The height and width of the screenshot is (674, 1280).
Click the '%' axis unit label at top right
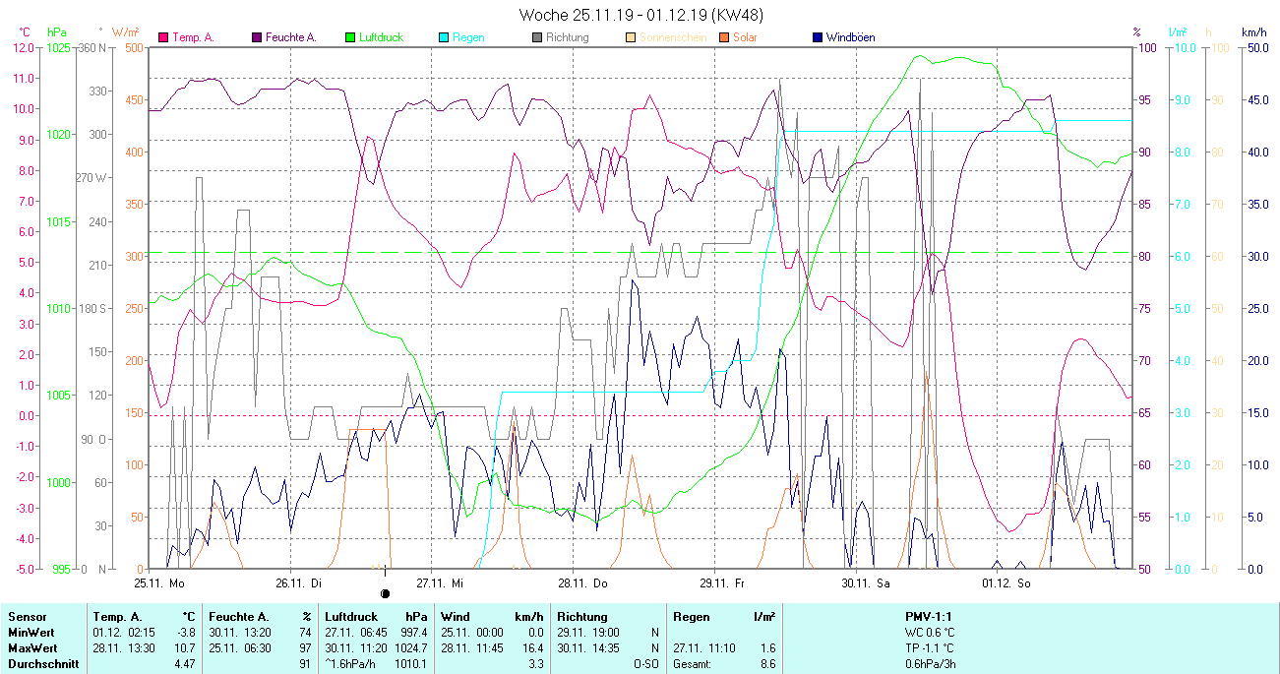coord(1136,32)
